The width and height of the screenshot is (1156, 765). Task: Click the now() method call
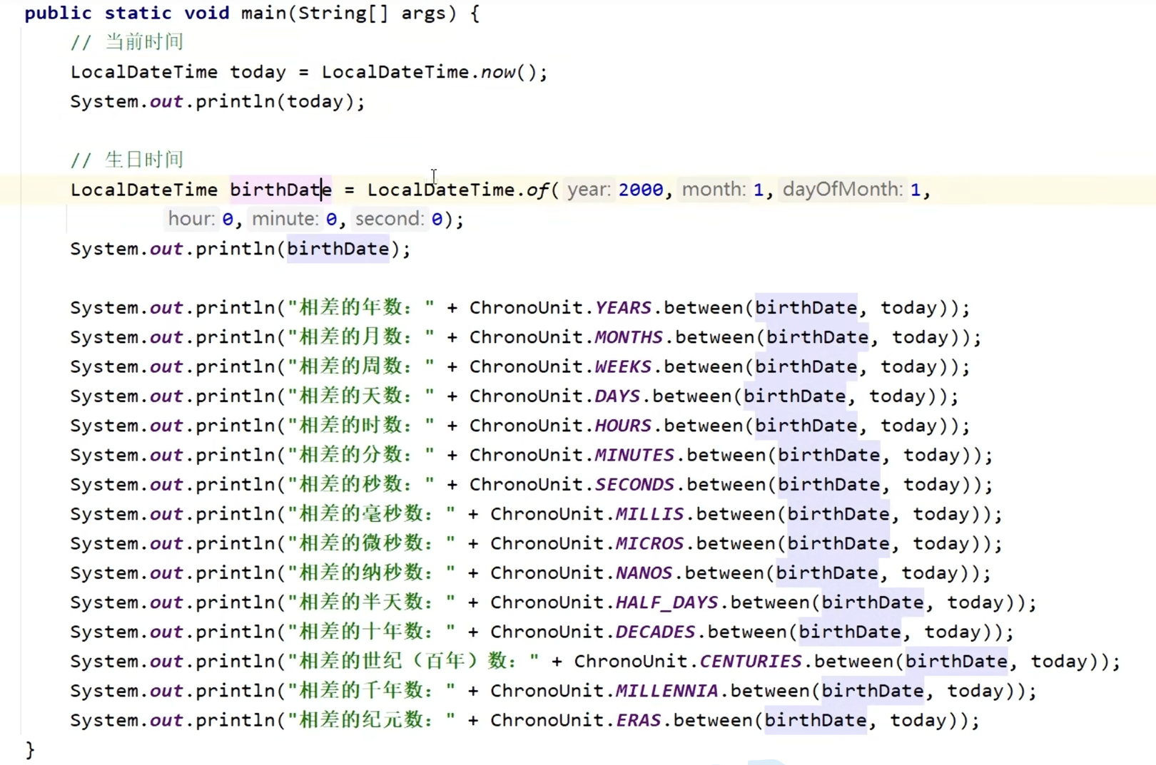click(498, 73)
